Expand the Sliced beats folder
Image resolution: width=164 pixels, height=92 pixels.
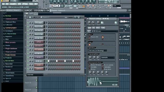[x=10, y=73]
